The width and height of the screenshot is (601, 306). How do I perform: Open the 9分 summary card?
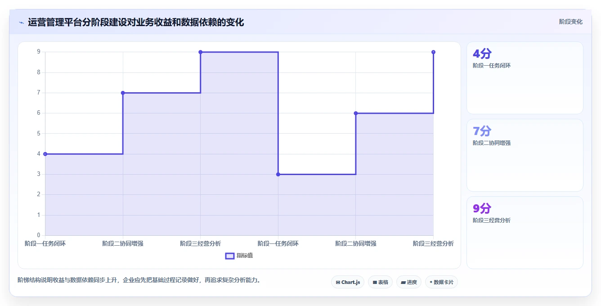[x=525, y=233]
